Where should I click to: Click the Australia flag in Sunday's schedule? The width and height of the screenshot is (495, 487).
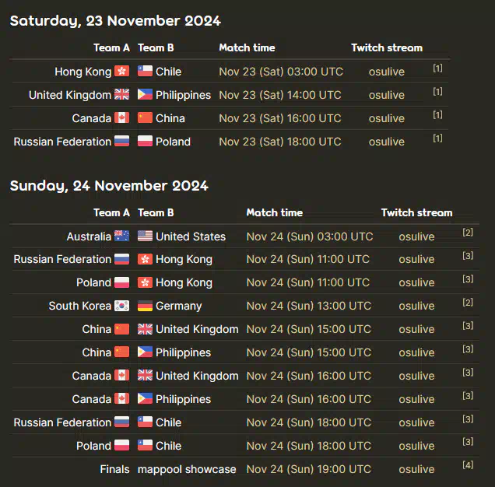[x=121, y=236]
